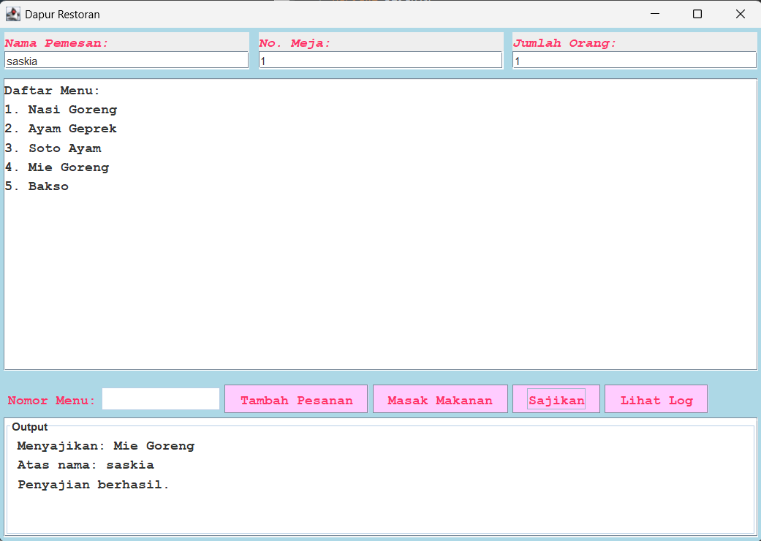Click the 'Penyajian berhasil.' output line
This screenshot has height=541, width=761.
(x=93, y=485)
